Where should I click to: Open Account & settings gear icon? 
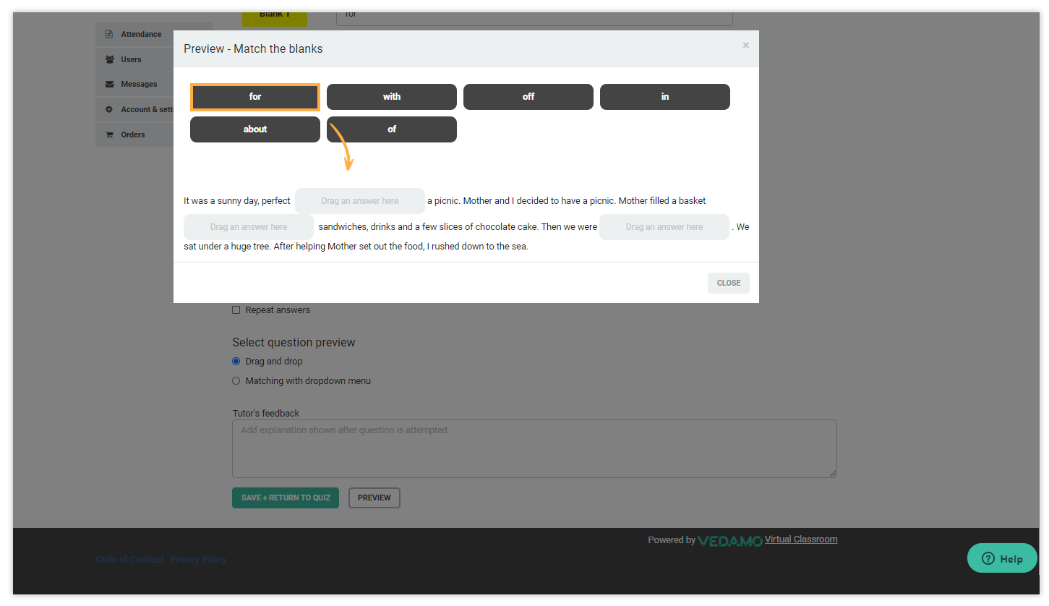click(x=110, y=109)
